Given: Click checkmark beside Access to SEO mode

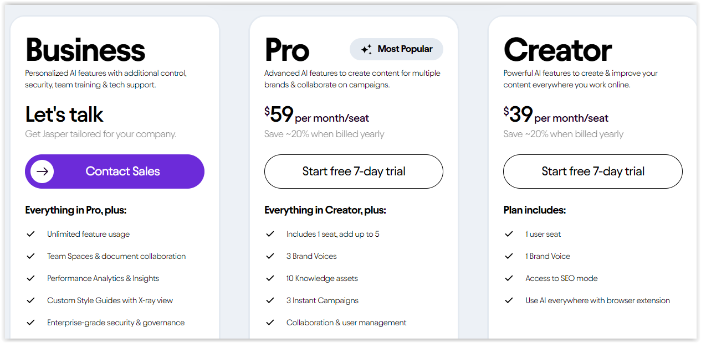Looking at the screenshot, I should [509, 278].
